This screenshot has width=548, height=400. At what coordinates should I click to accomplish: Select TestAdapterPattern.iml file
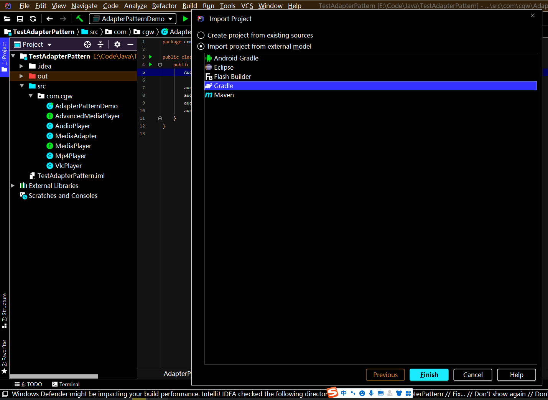coord(71,176)
